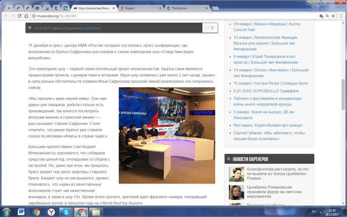Open Фестиваль Sziget объявил арт-конкурс link

268,126
